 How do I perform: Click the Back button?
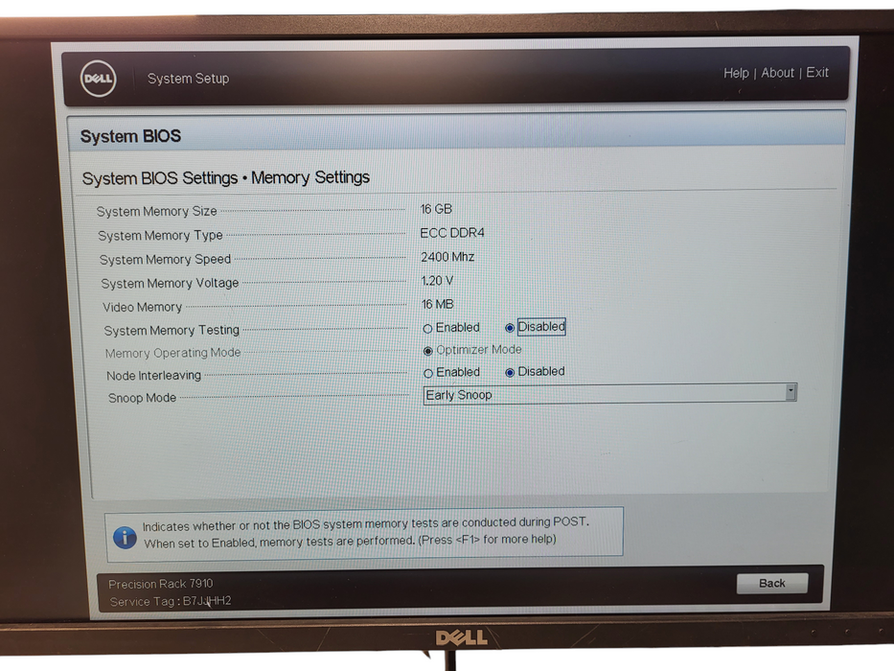[772, 583]
